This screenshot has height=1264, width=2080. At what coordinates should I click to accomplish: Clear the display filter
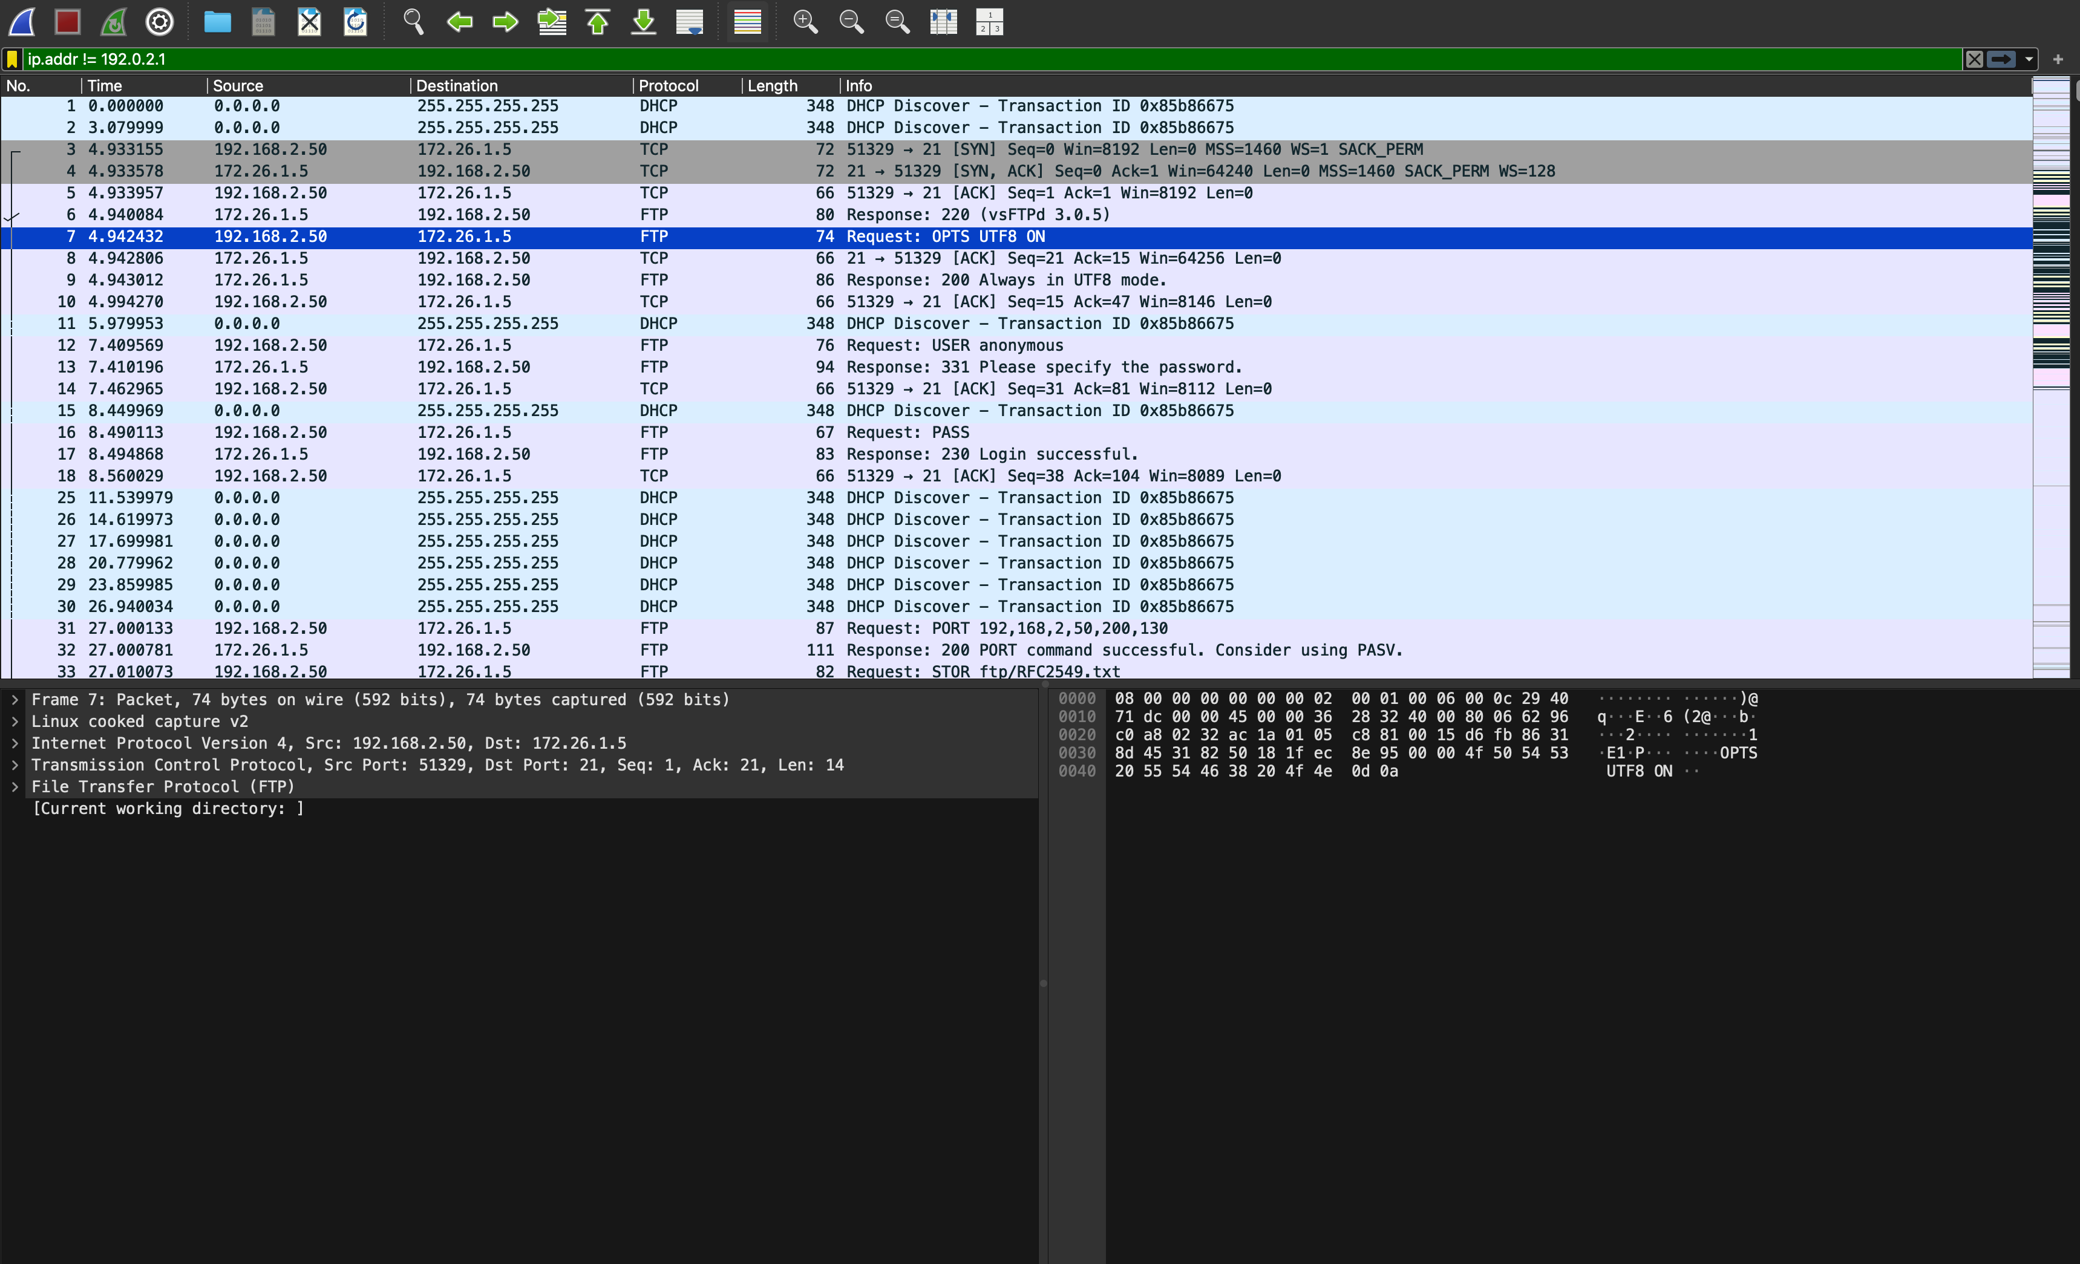1975,59
